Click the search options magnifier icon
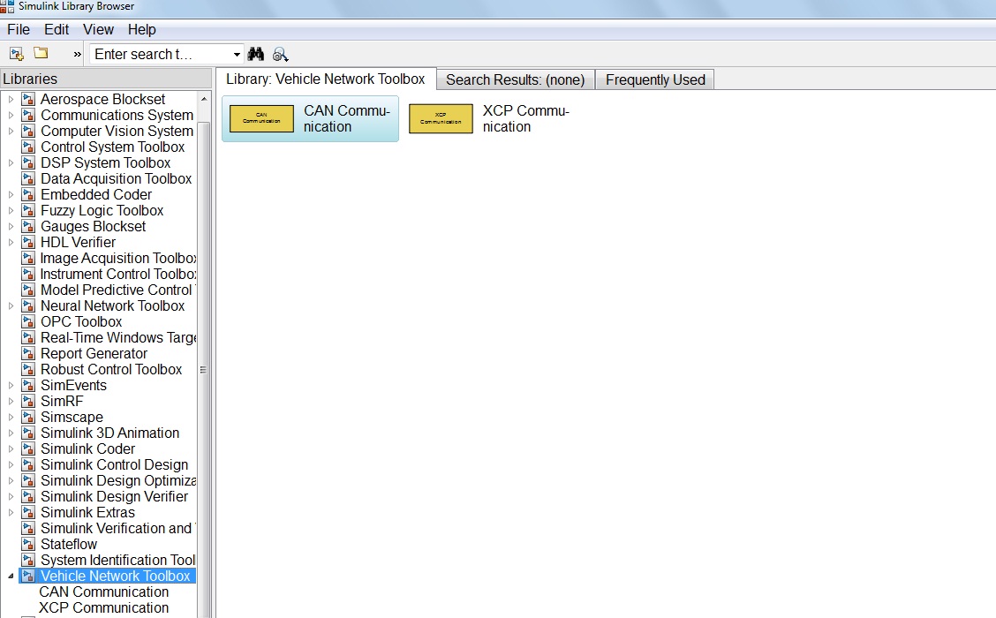Screen dimensions: 996x618 [281, 54]
